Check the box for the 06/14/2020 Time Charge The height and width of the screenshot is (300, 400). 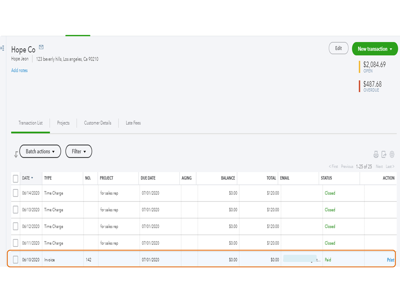(x=16, y=193)
